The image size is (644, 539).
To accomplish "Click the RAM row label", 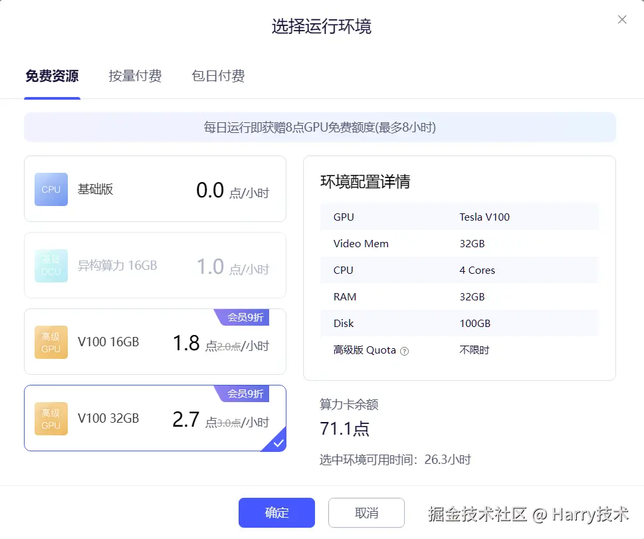I will point(344,297).
